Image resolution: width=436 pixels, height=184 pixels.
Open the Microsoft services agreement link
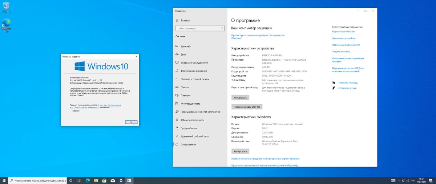coord(265,165)
